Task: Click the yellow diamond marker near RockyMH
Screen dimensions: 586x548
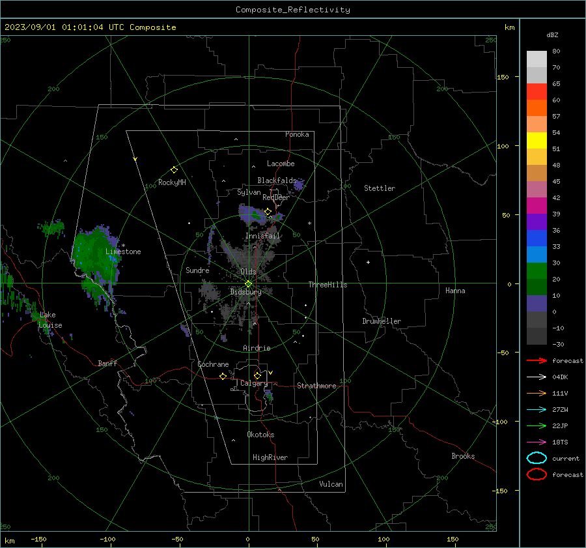Action: pyautogui.click(x=174, y=170)
